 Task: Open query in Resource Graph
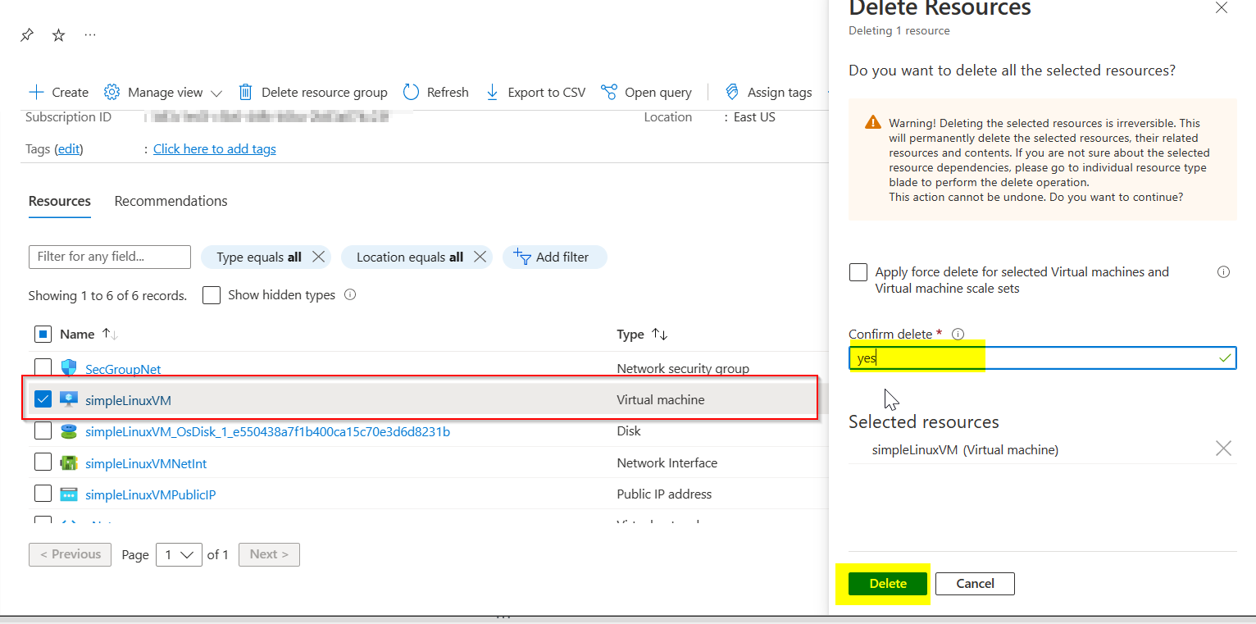646,92
